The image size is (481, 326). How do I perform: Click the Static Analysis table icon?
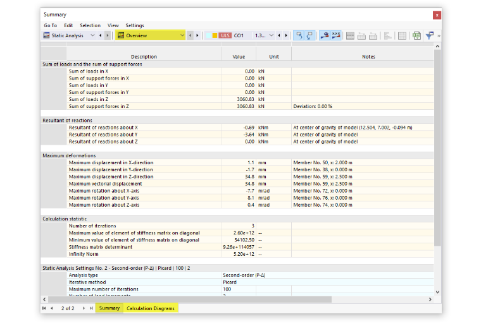[x=46, y=35]
